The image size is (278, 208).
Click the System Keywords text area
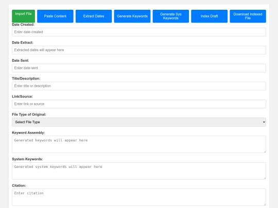click(139, 171)
